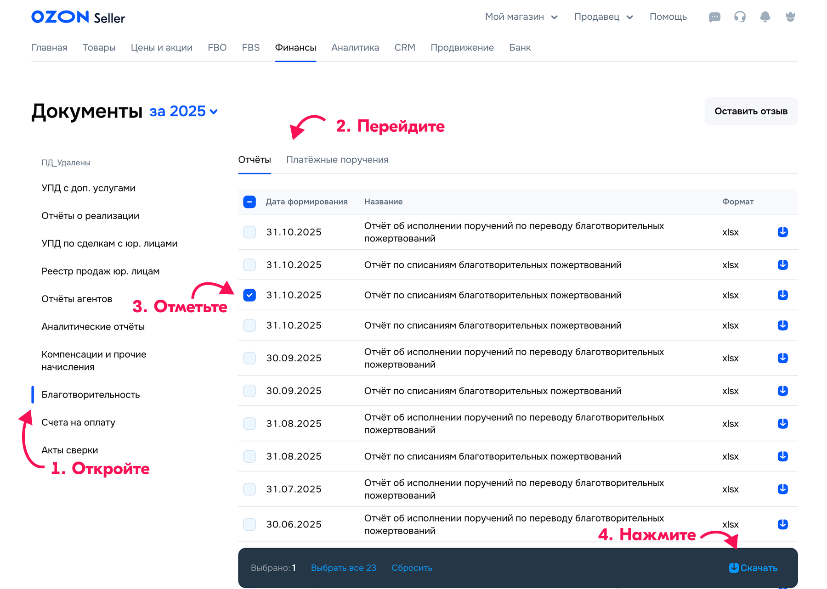Click «Выбрать все 23» link
Viewport: 827px width, 589px height.
click(344, 568)
